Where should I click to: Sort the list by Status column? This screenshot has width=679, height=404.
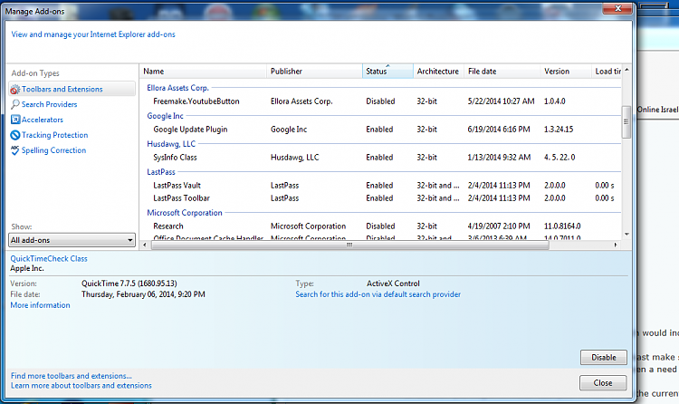387,71
